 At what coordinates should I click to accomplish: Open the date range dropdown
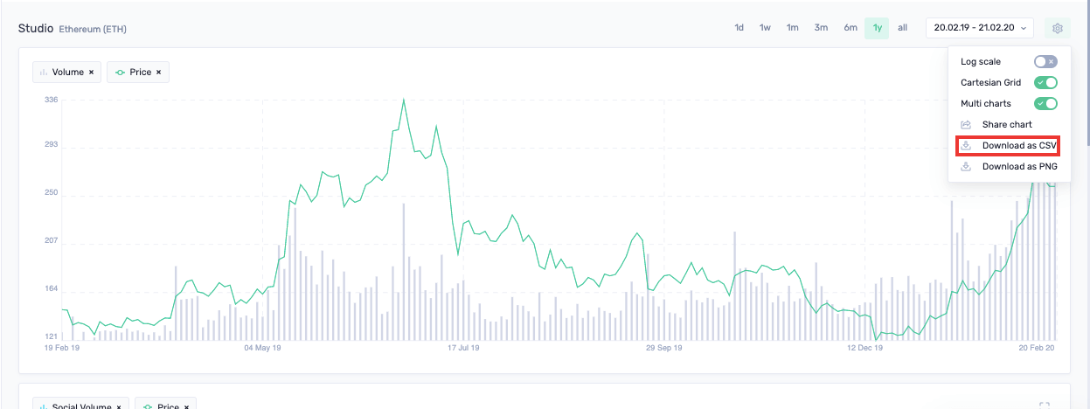coord(980,28)
